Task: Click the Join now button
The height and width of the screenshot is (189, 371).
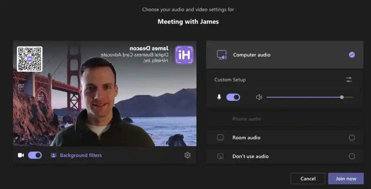Action: [346, 178]
